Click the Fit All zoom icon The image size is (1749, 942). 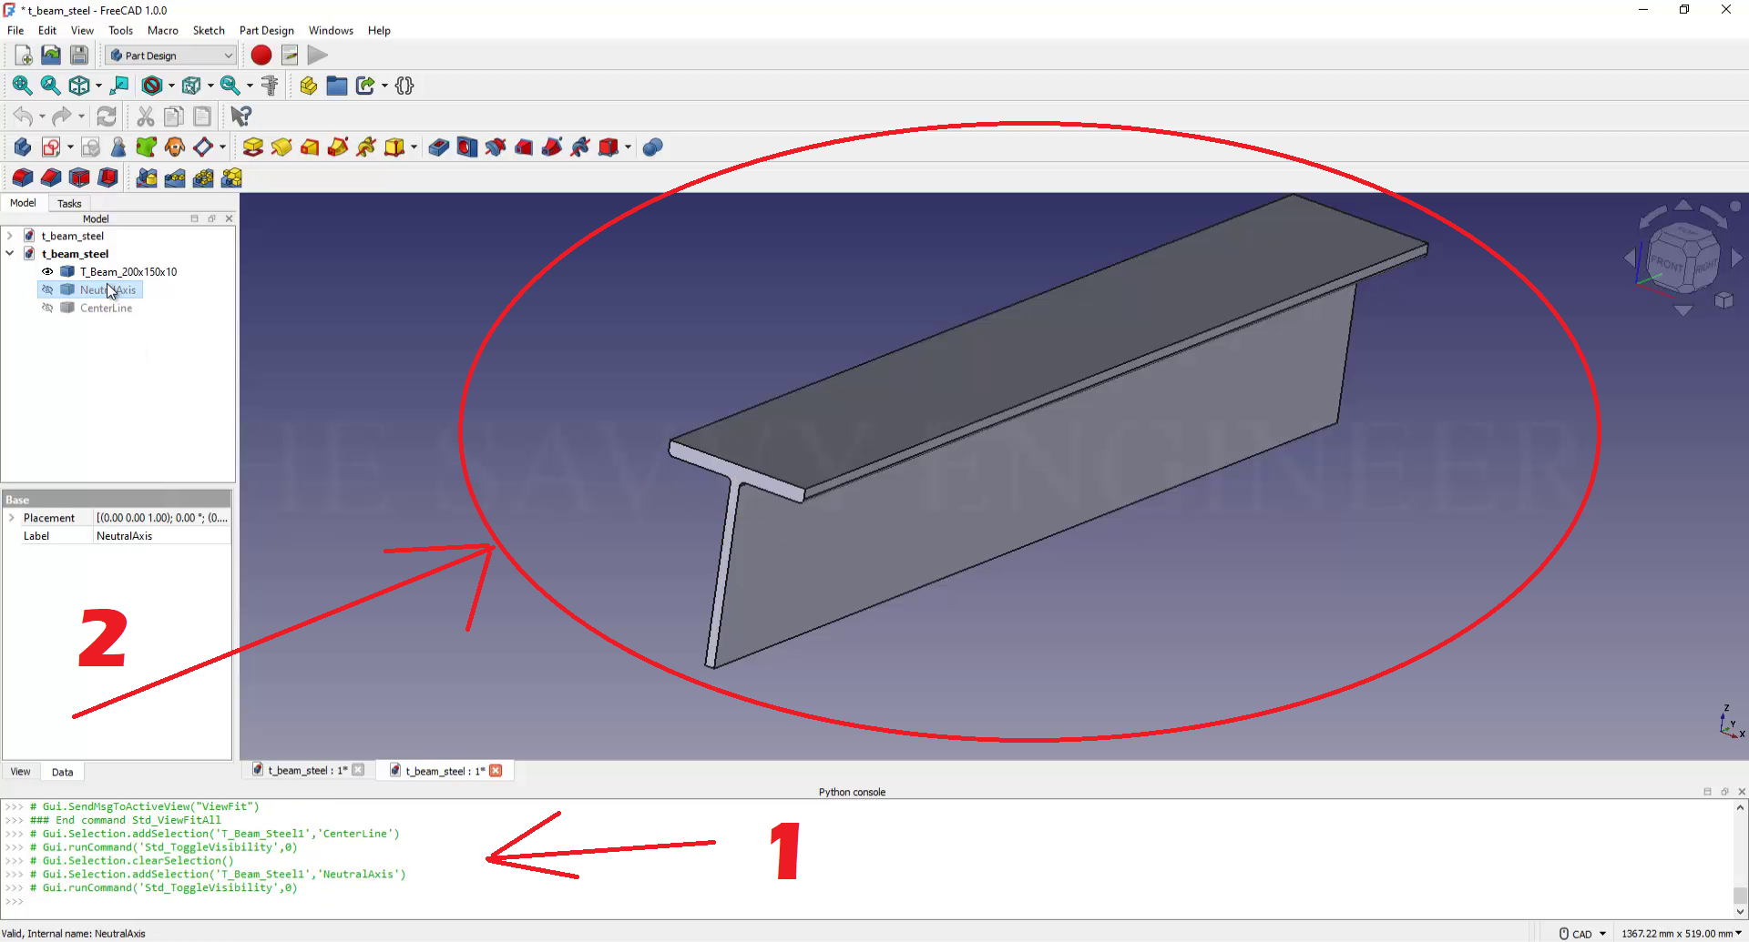click(22, 86)
